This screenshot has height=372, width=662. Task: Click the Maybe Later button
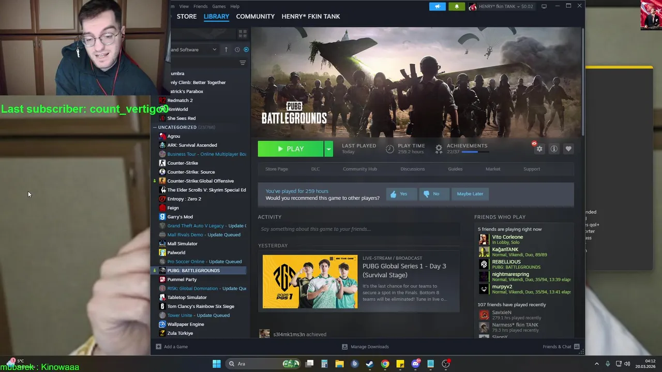[470, 194]
